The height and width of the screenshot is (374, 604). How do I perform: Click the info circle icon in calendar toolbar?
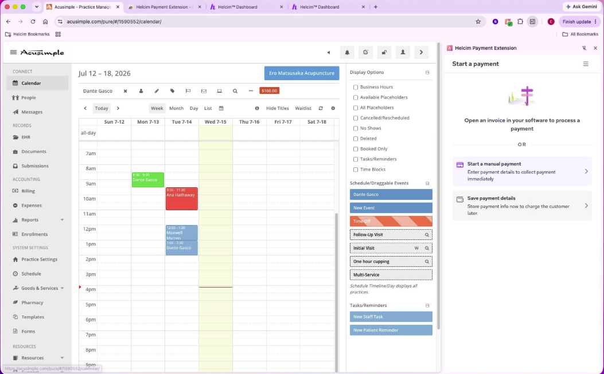pyautogui.click(x=257, y=108)
